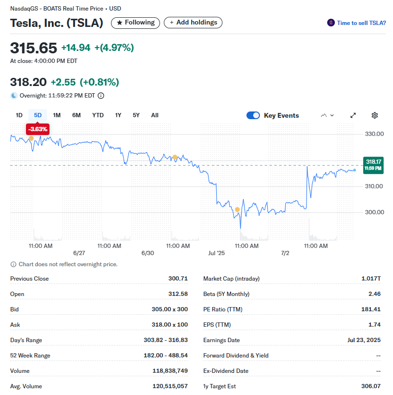Click the +14.94 change value
Screen dimensions: 393x395
(75, 48)
